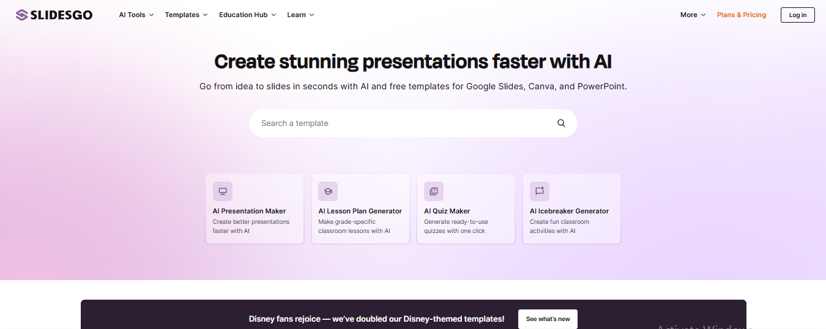Open the More menu label
This screenshot has height=329, width=826.
coord(689,15)
